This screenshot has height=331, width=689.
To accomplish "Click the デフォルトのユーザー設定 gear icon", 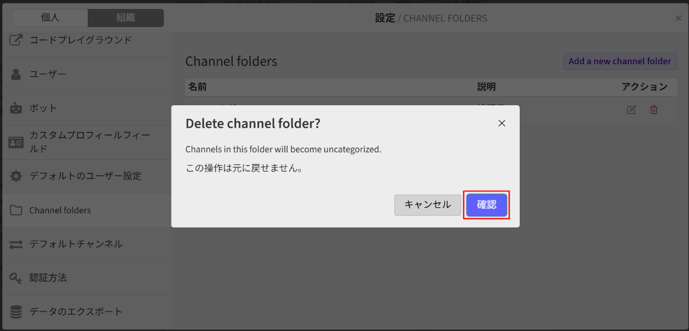I will click(x=16, y=176).
